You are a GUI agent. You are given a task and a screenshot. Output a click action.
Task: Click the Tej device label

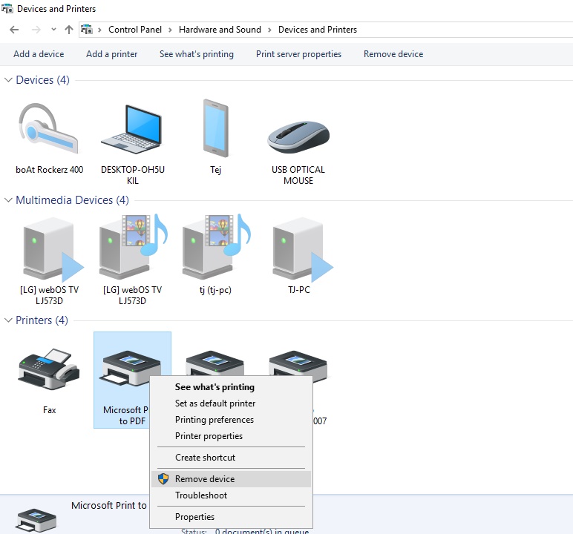click(x=215, y=170)
